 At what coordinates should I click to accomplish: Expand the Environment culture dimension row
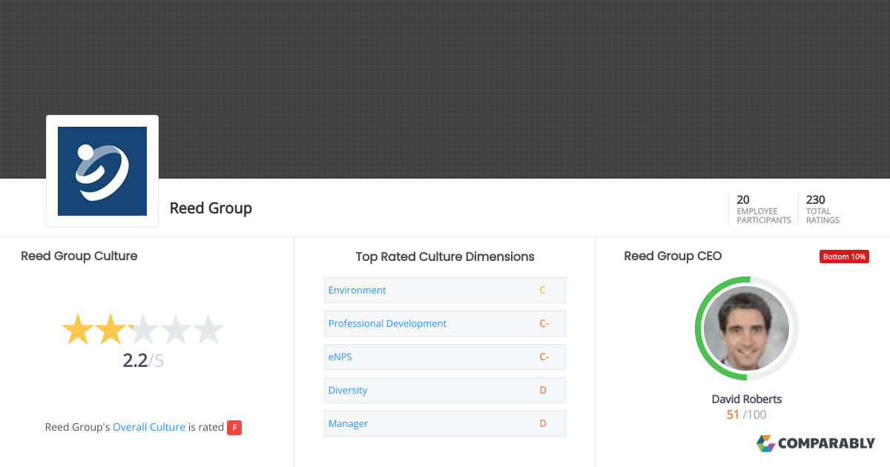[444, 290]
